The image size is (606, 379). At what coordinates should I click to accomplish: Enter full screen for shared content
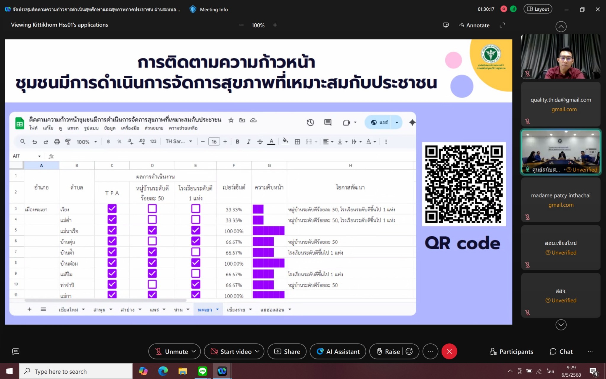tap(502, 25)
